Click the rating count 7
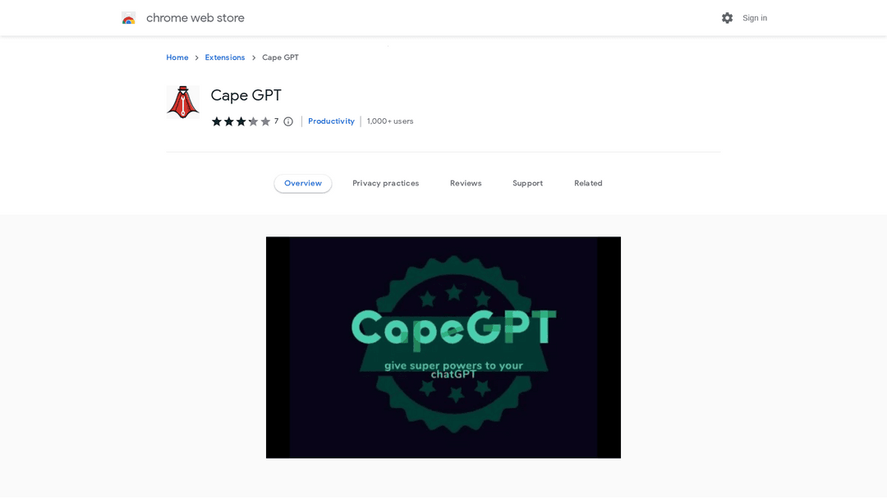Viewport: 887px width, 499px height. coord(276,121)
